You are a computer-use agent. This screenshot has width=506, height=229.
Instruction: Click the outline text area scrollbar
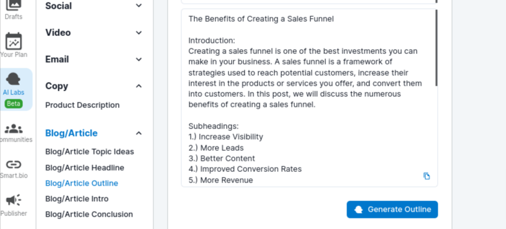point(436,48)
